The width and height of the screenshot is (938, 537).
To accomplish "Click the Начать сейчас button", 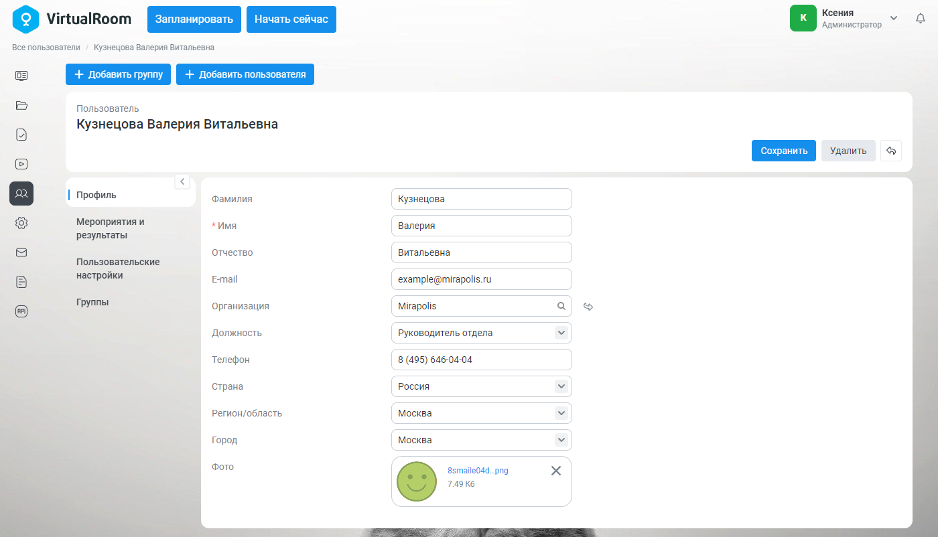I will click(291, 19).
